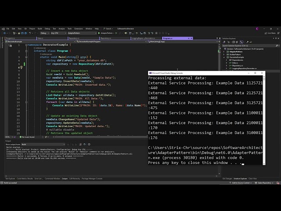Collapse the namespace DecoratorExample code block

point(26,45)
